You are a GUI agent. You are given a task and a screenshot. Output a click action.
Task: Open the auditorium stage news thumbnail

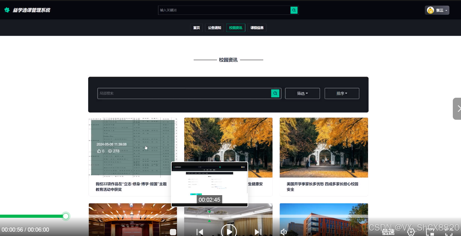click(133, 219)
